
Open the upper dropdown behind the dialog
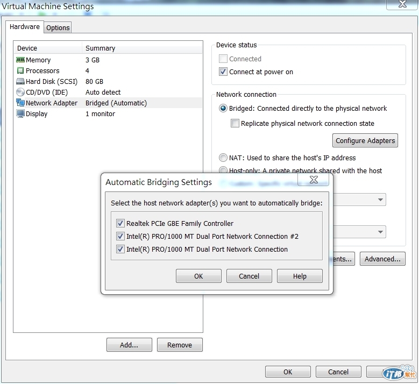click(x=359, y=200)
